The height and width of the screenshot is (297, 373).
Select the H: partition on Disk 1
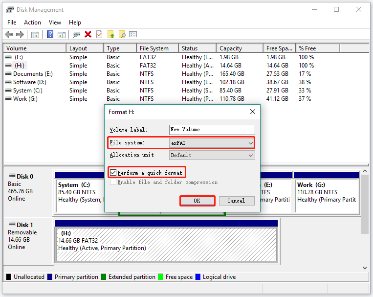167,245
